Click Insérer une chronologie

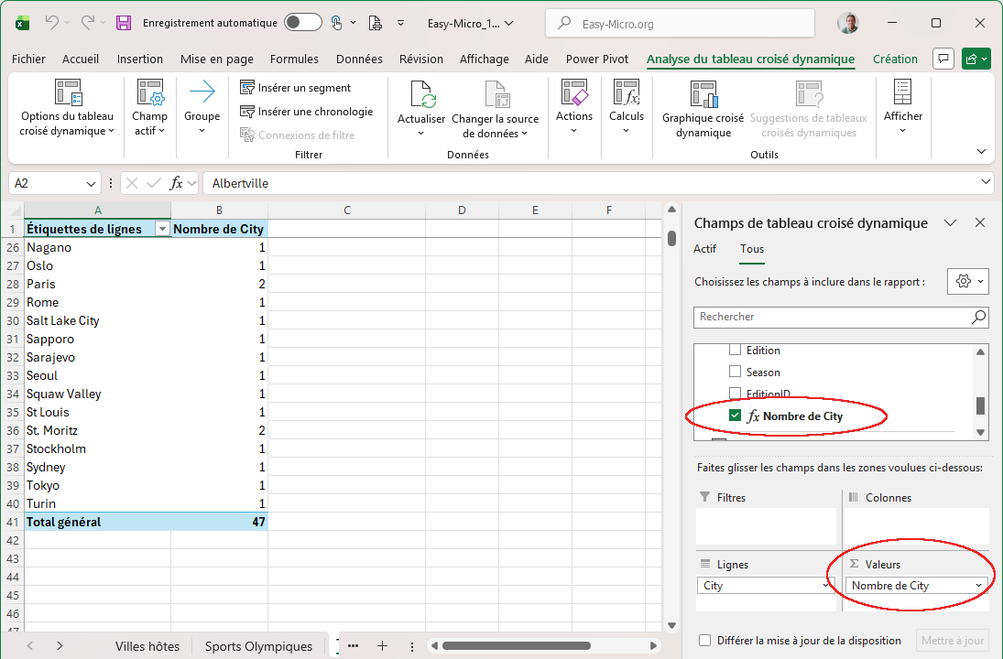point(306,112)
